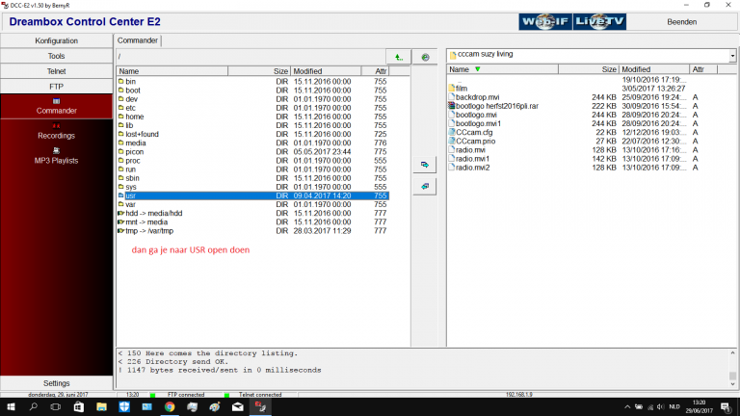Open the Konfiguration menu section
Viewport: 740px width, 416px height.
click(56, 41)
